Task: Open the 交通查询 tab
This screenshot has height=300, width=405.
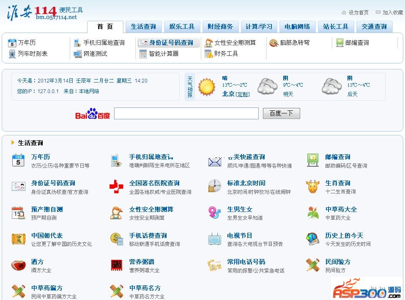Action: point(374,27)
